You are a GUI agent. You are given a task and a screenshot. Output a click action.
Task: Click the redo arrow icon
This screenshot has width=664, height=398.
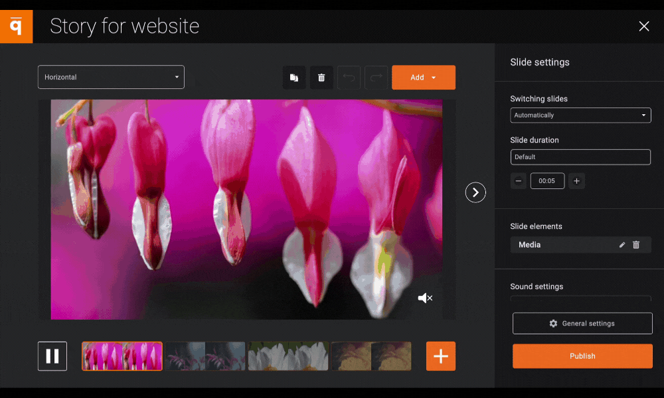tap(376, 78)
